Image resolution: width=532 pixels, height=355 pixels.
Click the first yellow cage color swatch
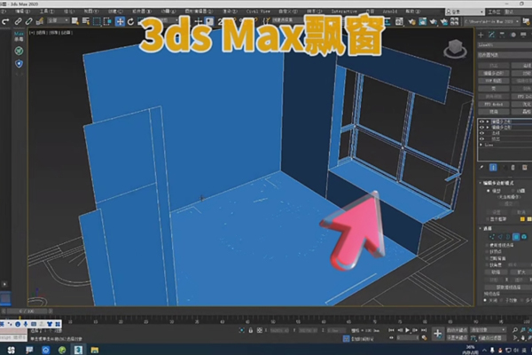522,219
